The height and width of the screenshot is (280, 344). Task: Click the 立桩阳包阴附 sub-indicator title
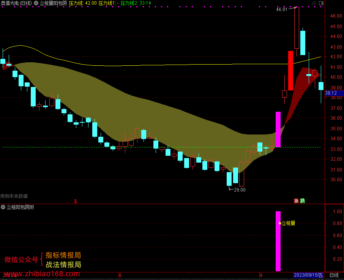coord(20,207)
